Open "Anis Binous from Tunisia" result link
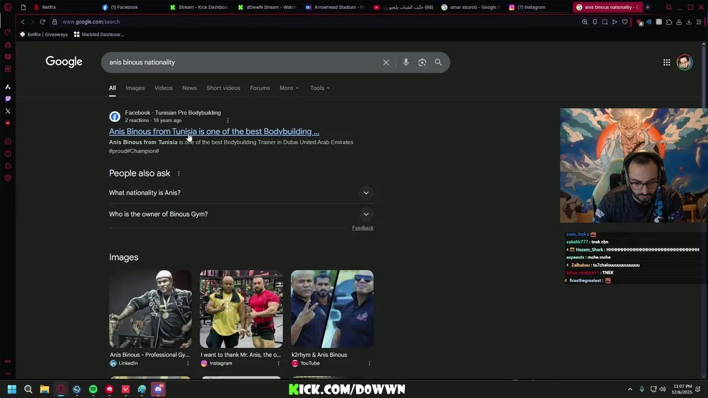Image resolution: width=708 pixels, height=398 pixels. pos(214,132)
